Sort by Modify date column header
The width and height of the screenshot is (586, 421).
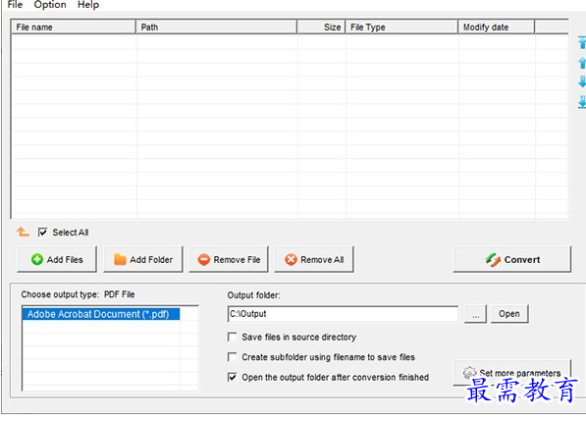[497, 26]
